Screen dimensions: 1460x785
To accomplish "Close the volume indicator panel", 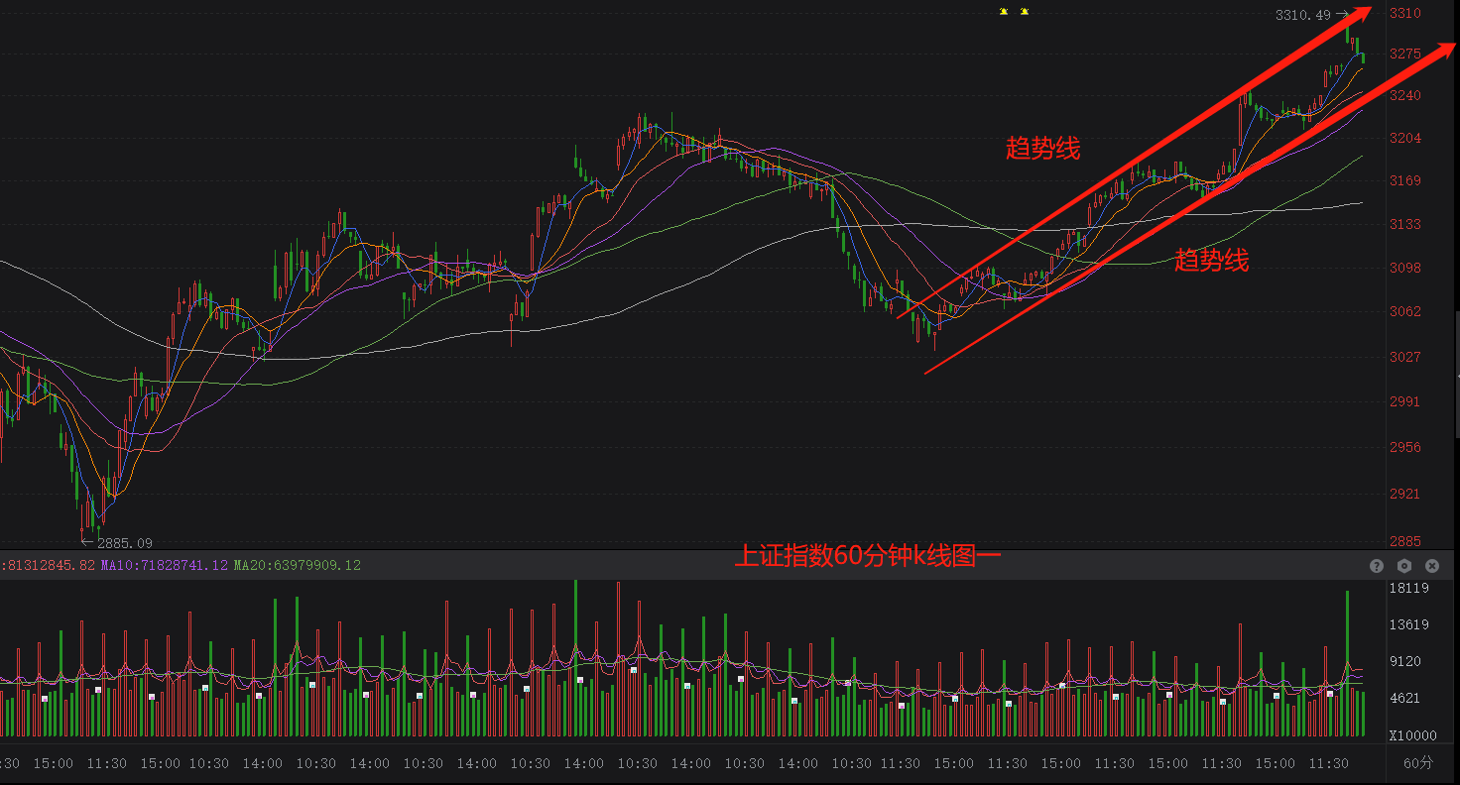I will pyautogui.click(x=1432, y=566).
